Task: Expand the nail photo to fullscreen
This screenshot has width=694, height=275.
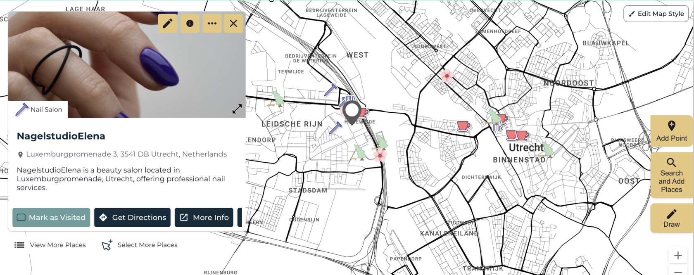Action: pos(237,109)
